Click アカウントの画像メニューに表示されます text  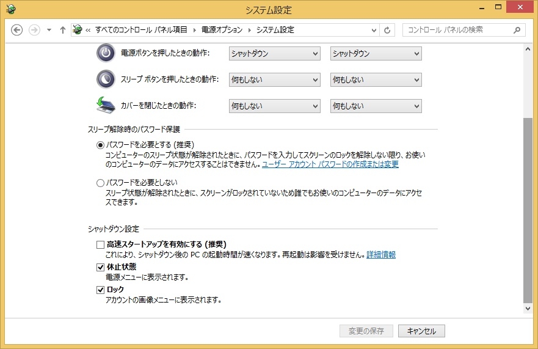click(x=163, y=300)
